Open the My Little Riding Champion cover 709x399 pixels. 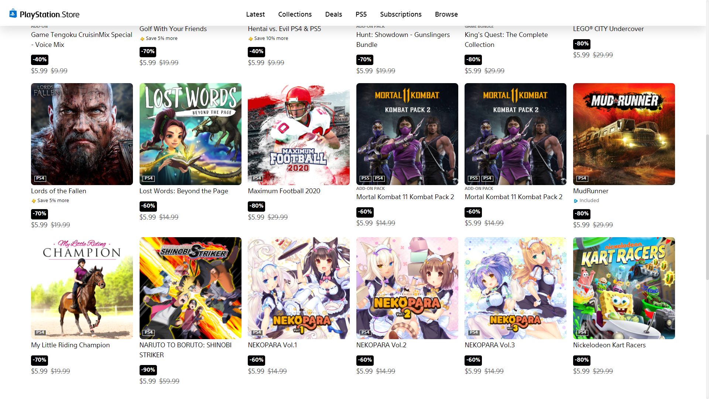(x=82, y=288)
